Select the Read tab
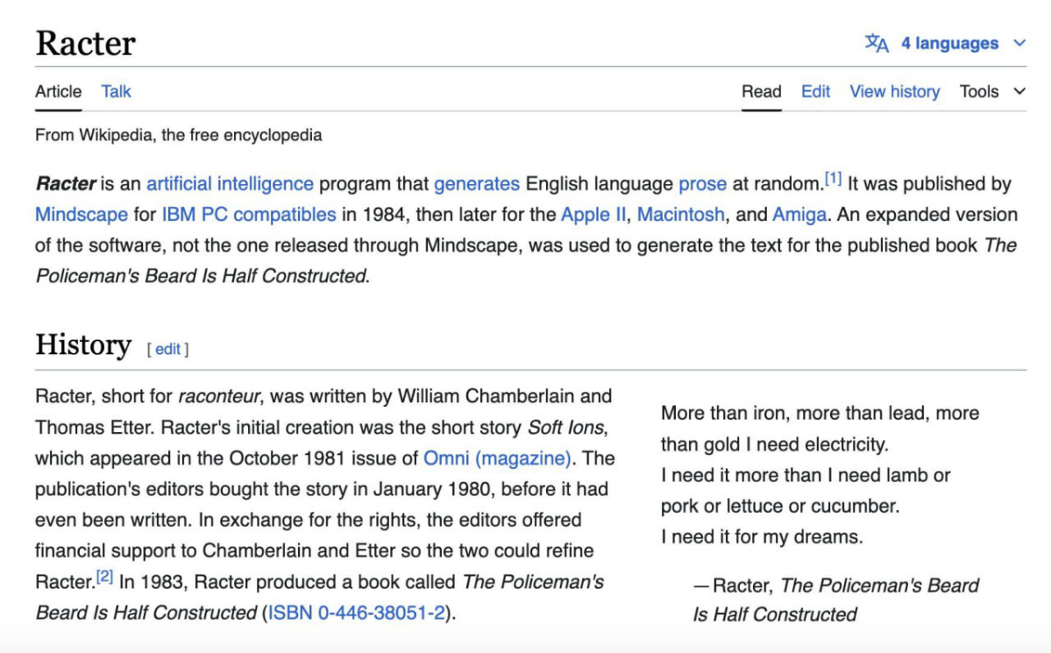The height and width of the screenshot is (653, 1051). [762, 91]
